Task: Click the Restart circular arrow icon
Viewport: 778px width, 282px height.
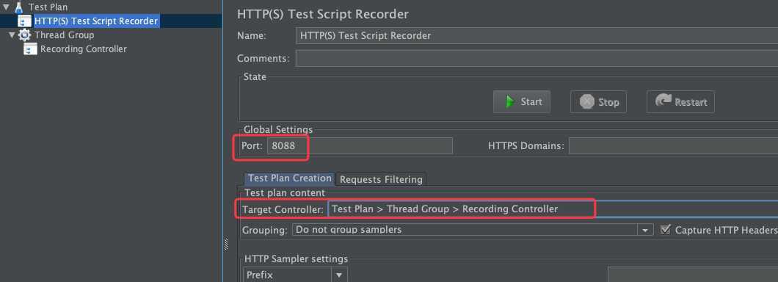Action: 664,101
